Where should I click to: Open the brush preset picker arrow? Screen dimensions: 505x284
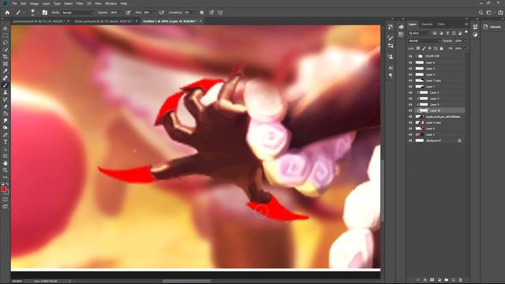pos(38,13)
